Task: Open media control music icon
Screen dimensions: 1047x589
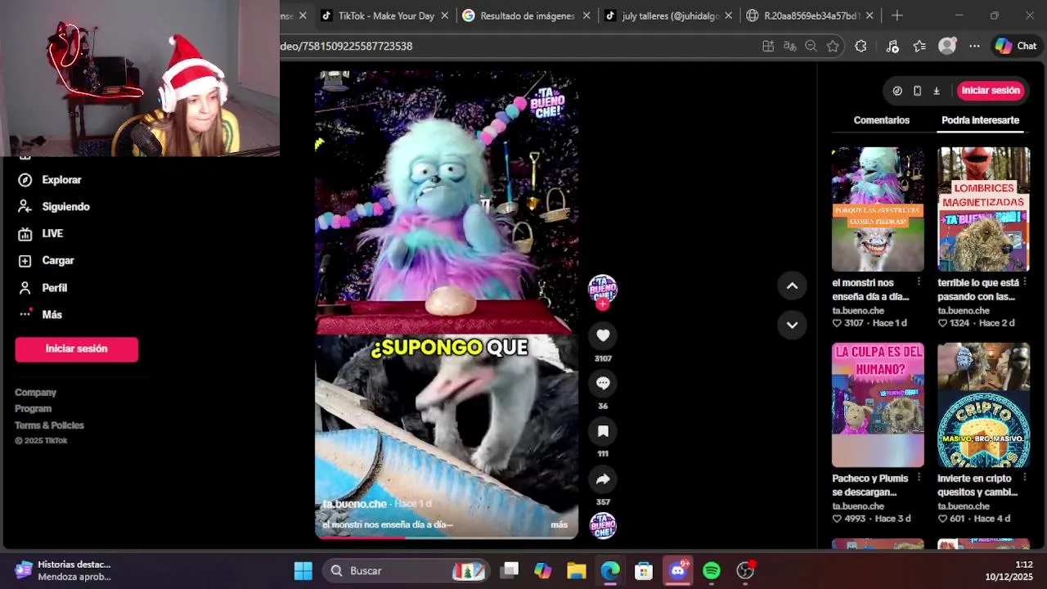Action: tap(892, 47)
